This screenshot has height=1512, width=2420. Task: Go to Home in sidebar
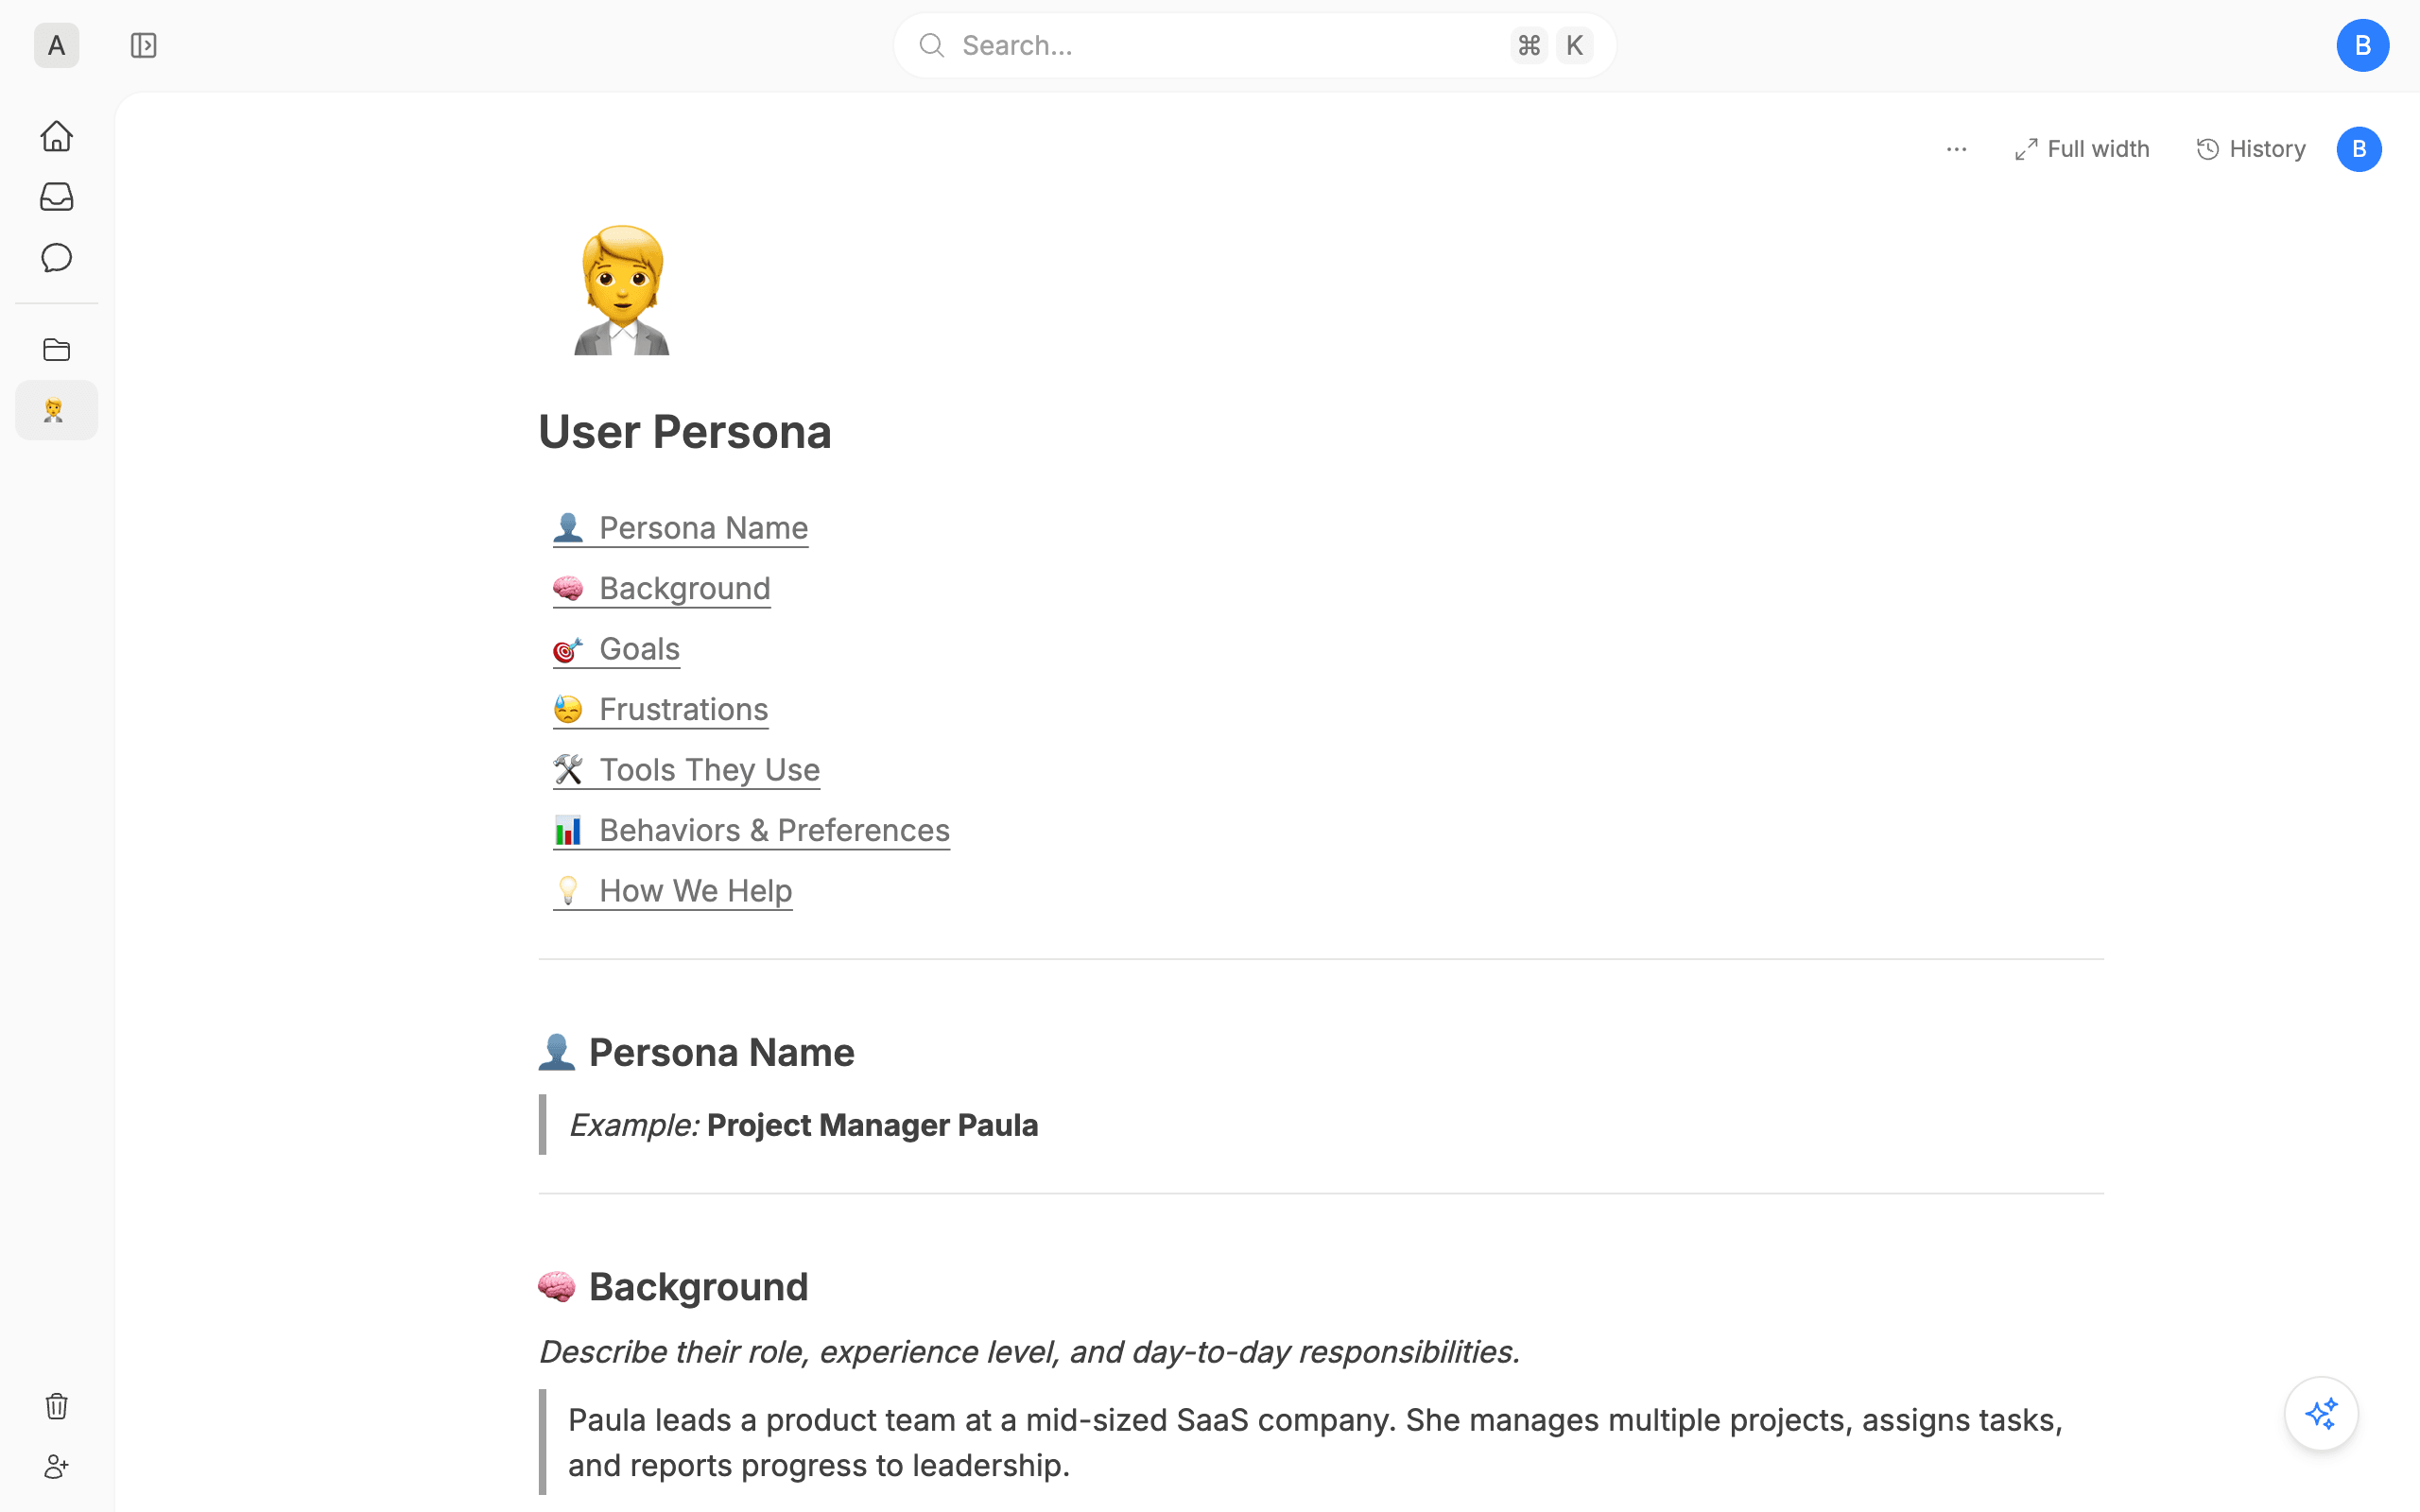(57, 136)
